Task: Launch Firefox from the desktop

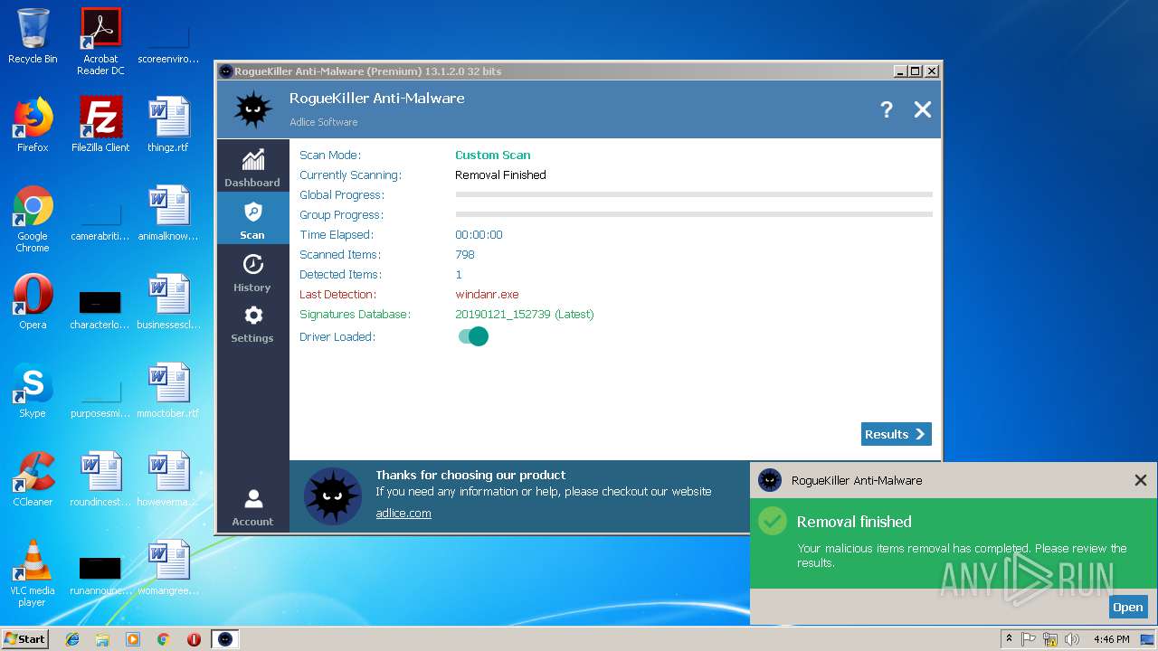Action: (x=33, y=125)
